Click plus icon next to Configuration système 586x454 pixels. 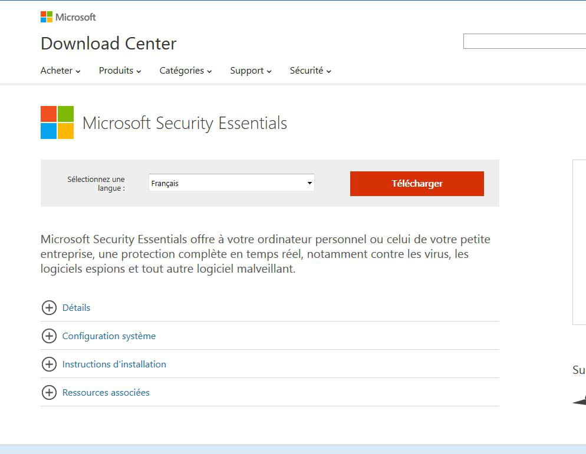point(49,336)
